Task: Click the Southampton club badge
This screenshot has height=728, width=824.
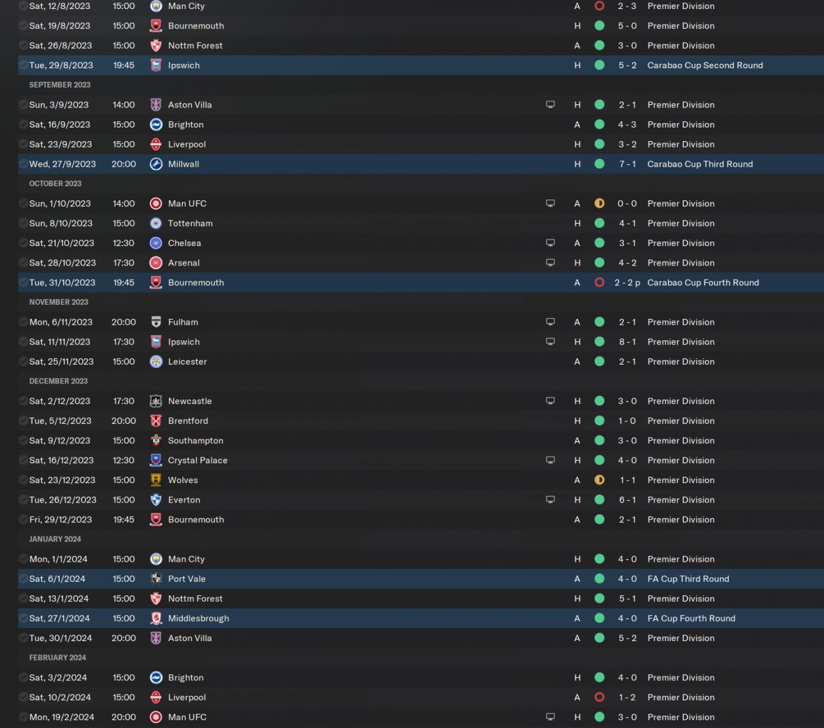Action: pos(156,441)
